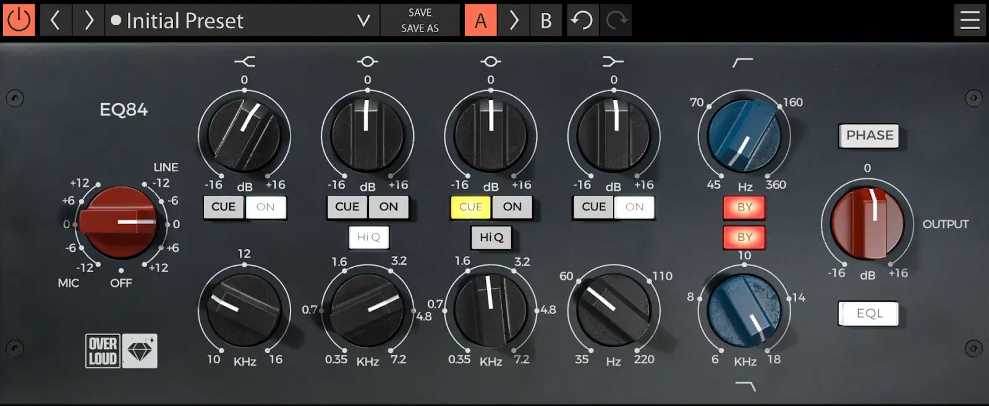Screen dimensions: 989x406
Task: Click the red OUTPUT gain knob
Action: (867, 223)
